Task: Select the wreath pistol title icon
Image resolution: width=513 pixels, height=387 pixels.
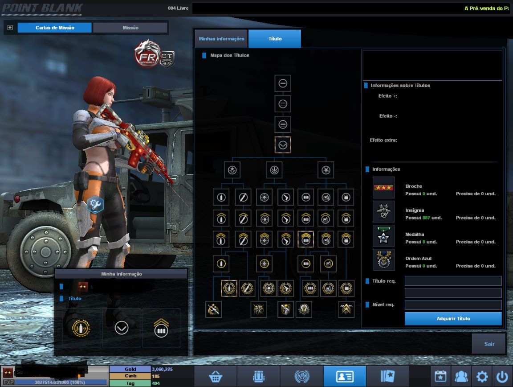Action: [285, 288]
